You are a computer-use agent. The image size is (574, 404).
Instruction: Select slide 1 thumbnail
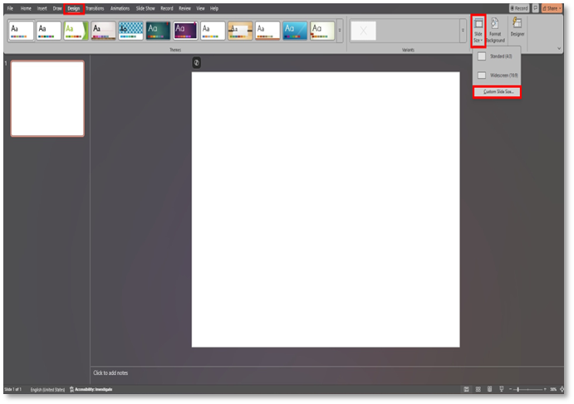point(47,98)
